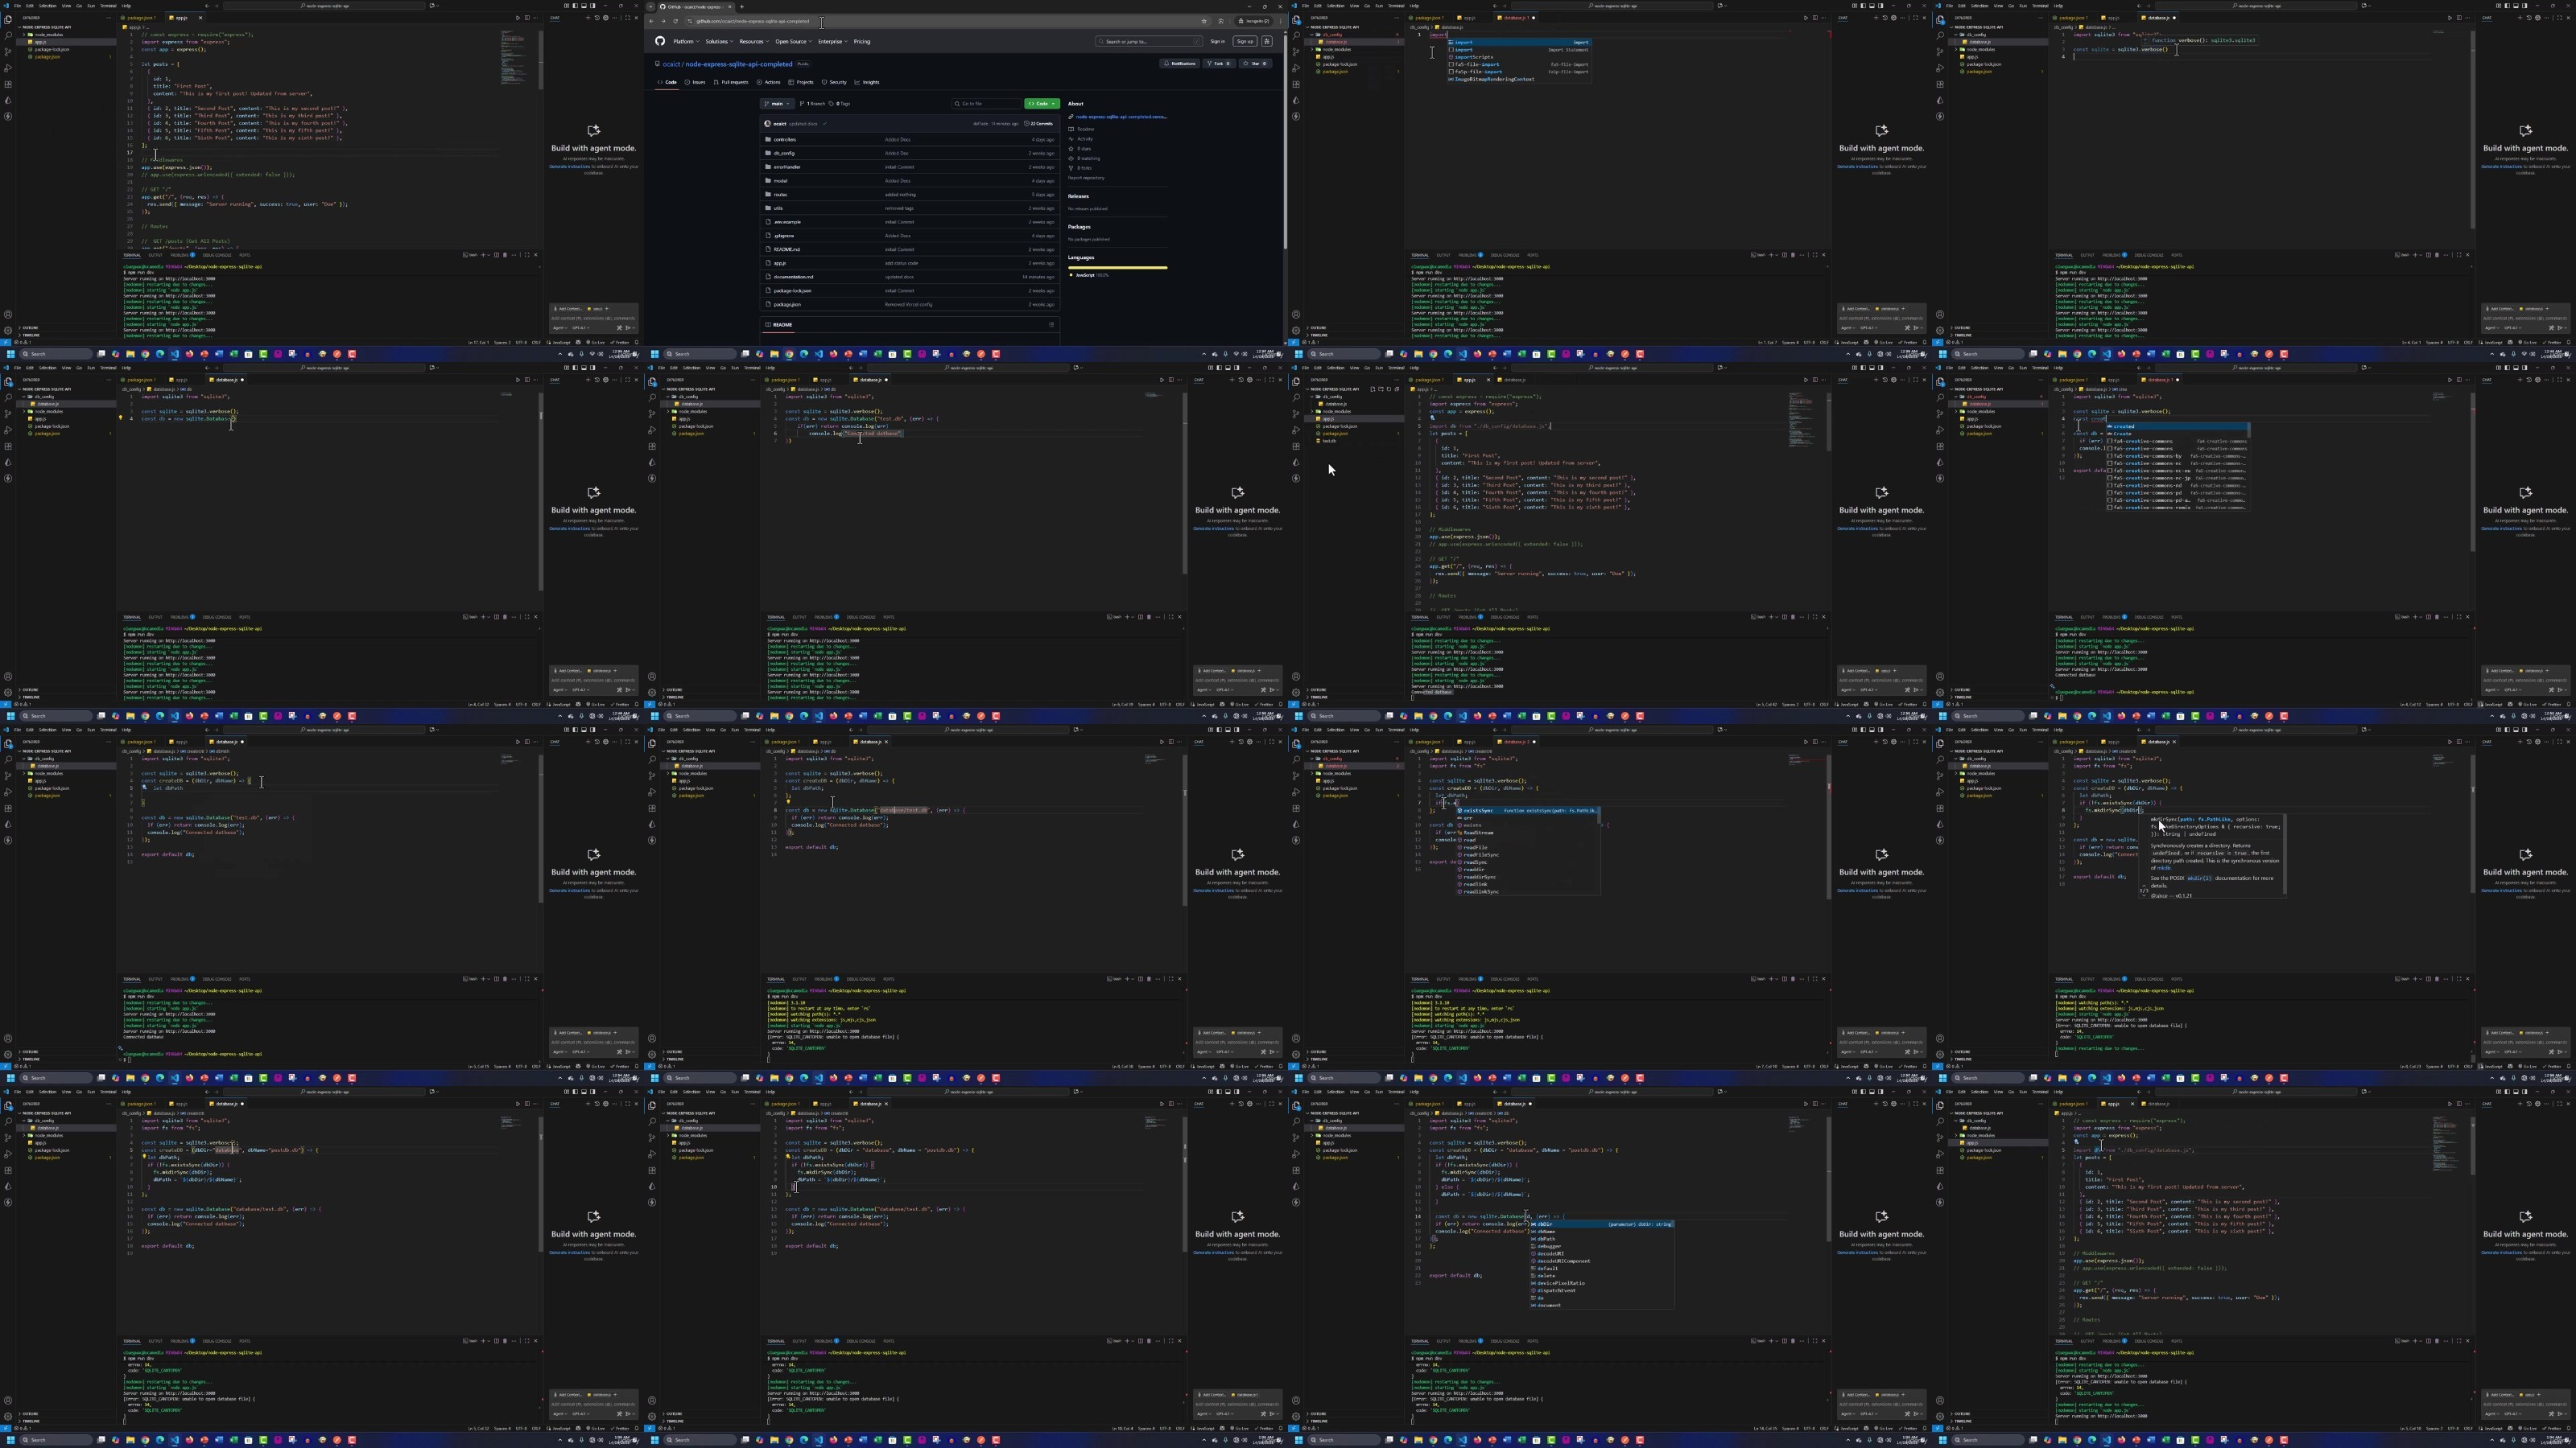This screenshot has width=2576, height=1448.
Task: Open .gitignore in GitHub file list
Action: [784, 236]
